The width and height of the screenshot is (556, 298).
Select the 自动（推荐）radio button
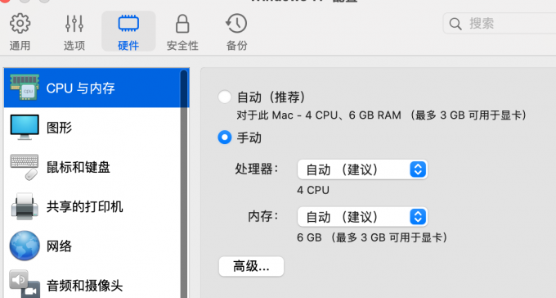[225, 97]
